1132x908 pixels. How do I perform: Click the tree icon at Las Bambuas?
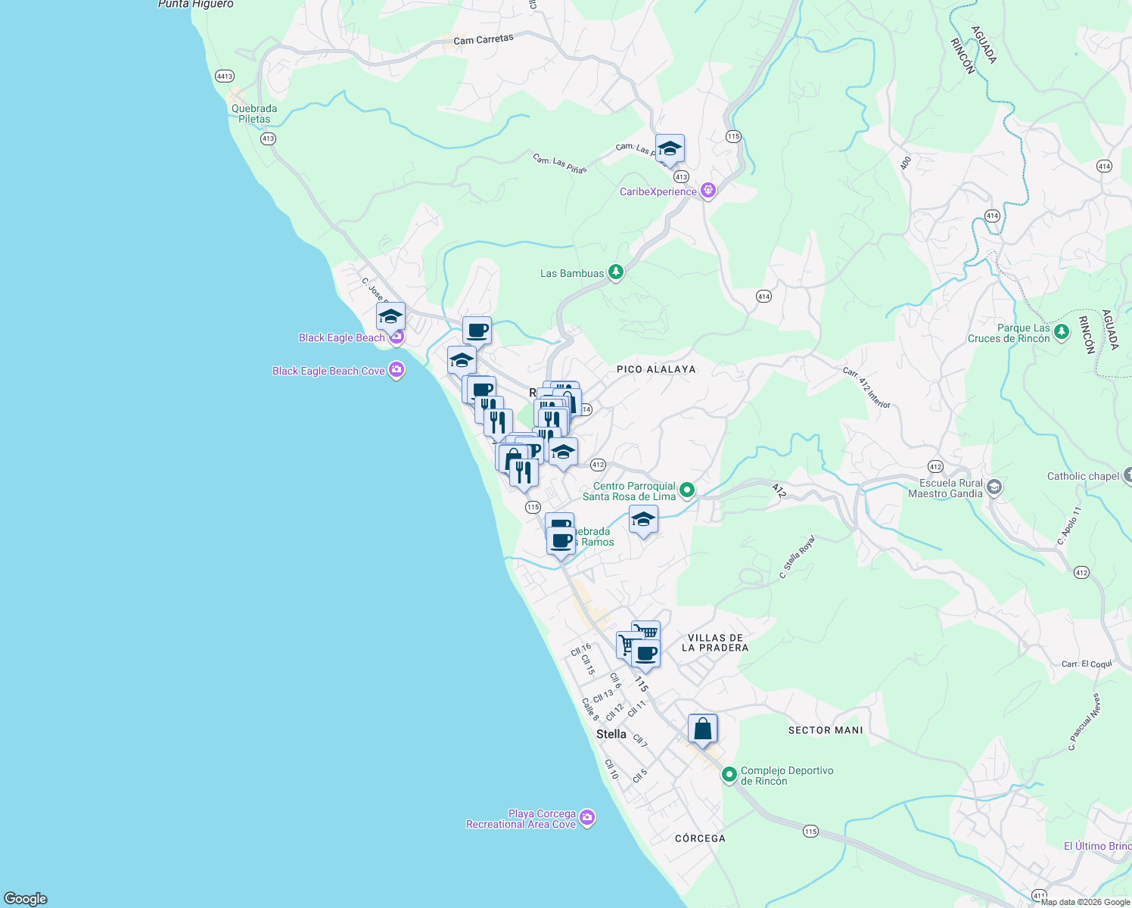tap(615, 272)
